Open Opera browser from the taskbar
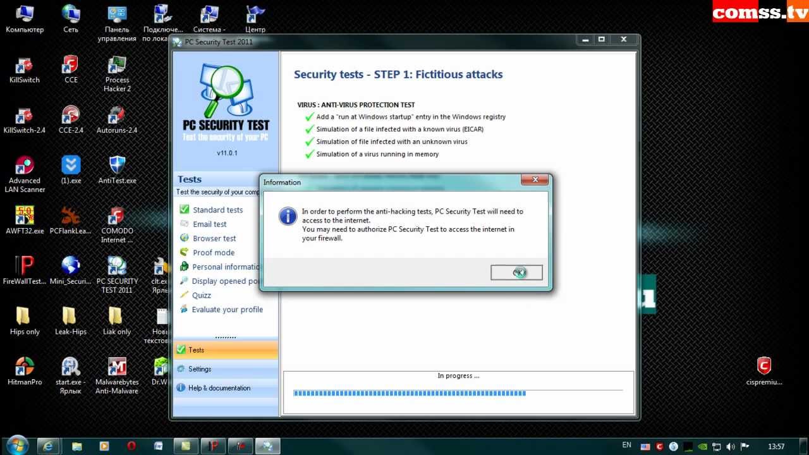 pos(131,446)
